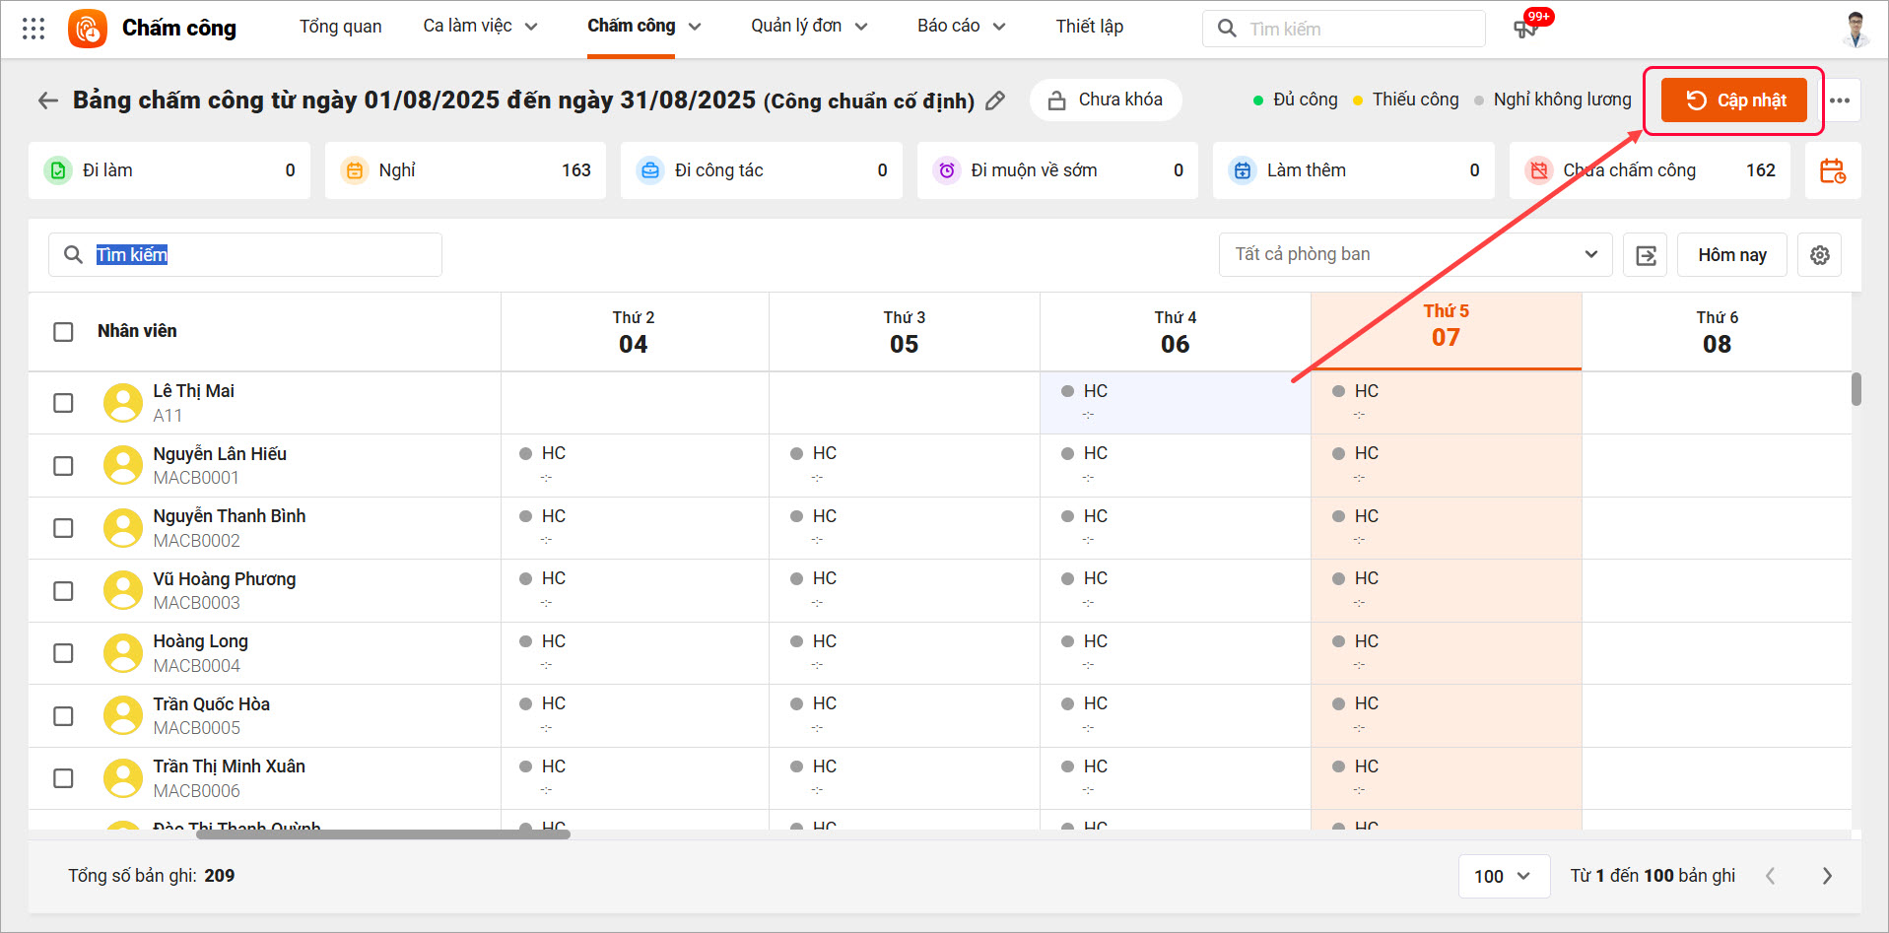Go back using the left arrow icon
1889x933 pixels.
(47, 100)
